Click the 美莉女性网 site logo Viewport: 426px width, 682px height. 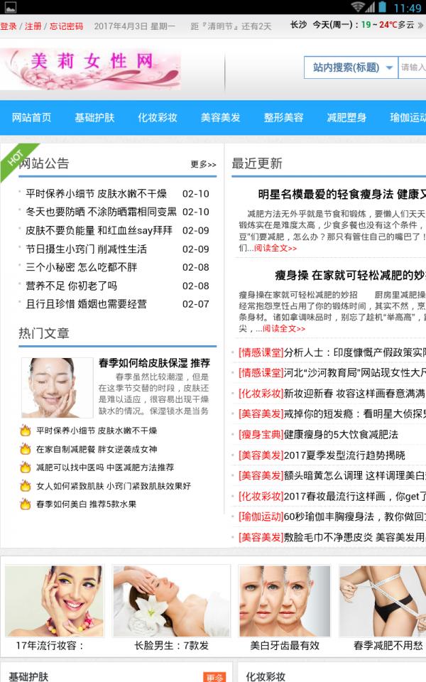pyautogui.click(x=91, y=69)
